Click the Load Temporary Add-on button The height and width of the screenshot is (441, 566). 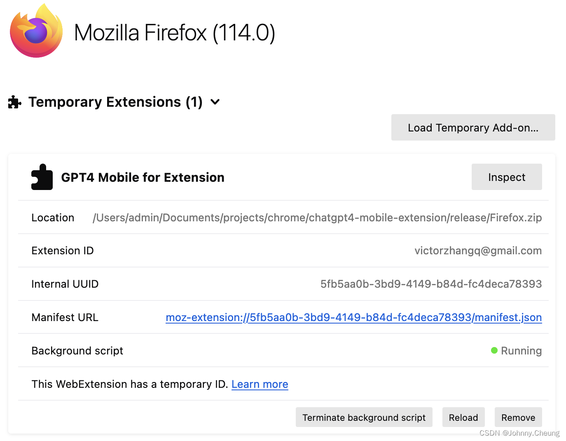coord(473,127)
